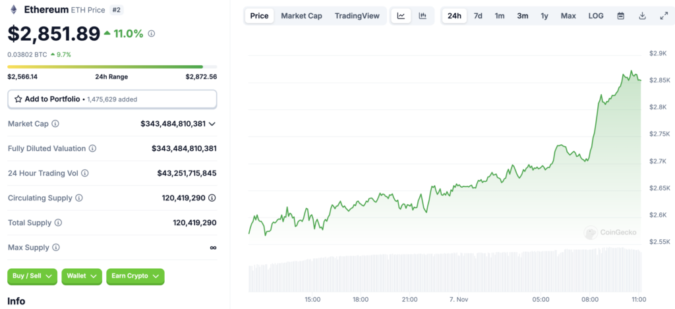Click the Max Supply info icon
Image resolution: width=675 pixels, height=309 pixels.
coord(56,248)
